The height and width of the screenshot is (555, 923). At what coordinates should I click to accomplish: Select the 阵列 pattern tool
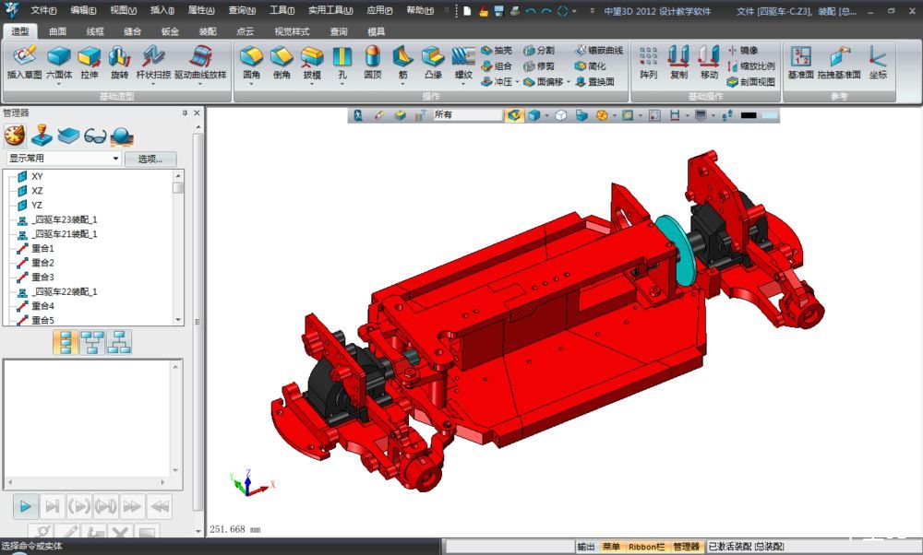(649, 63)
